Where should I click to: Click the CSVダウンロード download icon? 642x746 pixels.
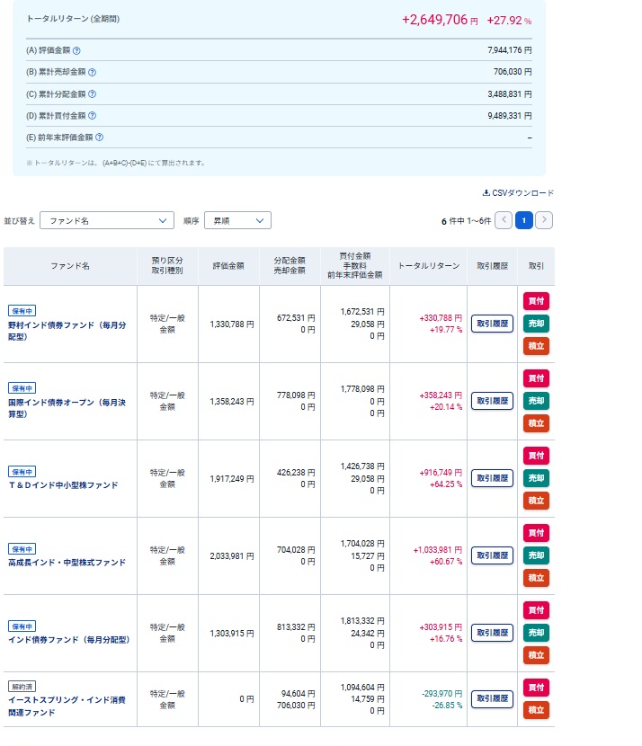(486, 192)
